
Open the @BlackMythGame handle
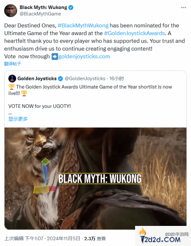coord(40,14)
